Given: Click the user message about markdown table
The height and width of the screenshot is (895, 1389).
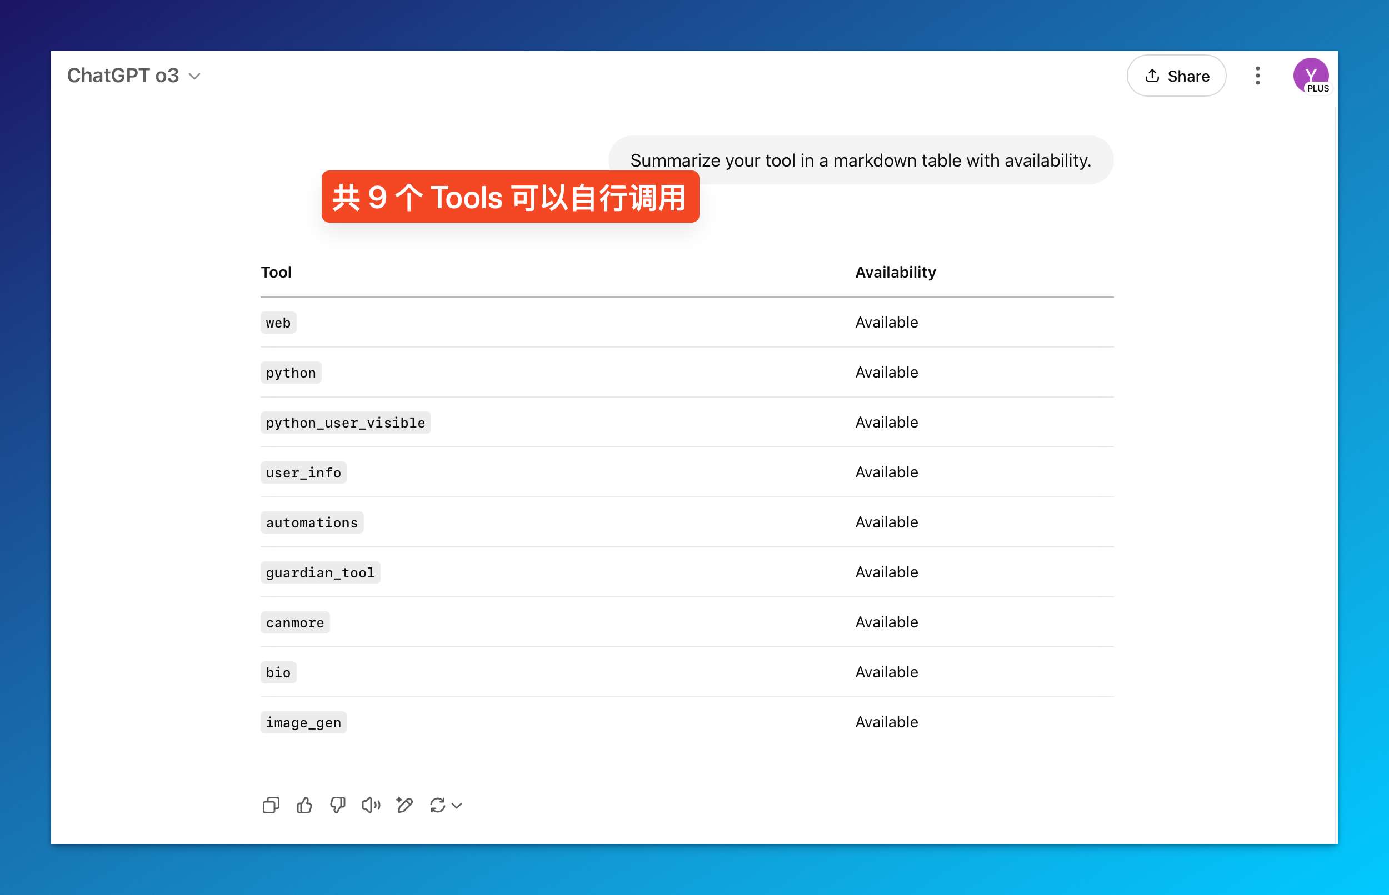Looking at the screenshot, I should (860, 160).
